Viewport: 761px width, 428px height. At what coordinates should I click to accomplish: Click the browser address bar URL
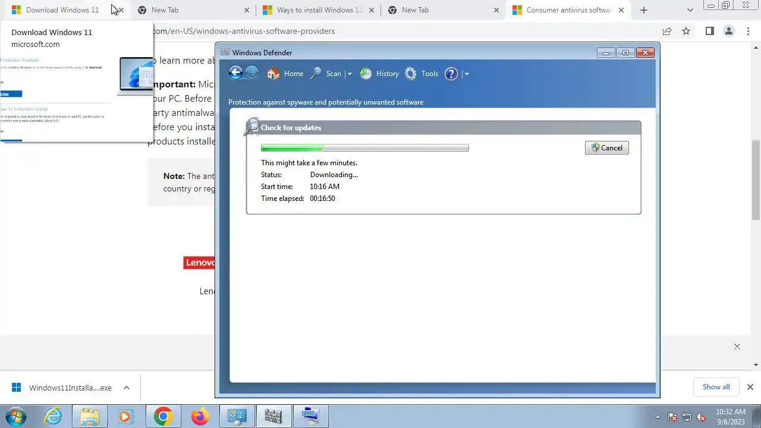244,31
